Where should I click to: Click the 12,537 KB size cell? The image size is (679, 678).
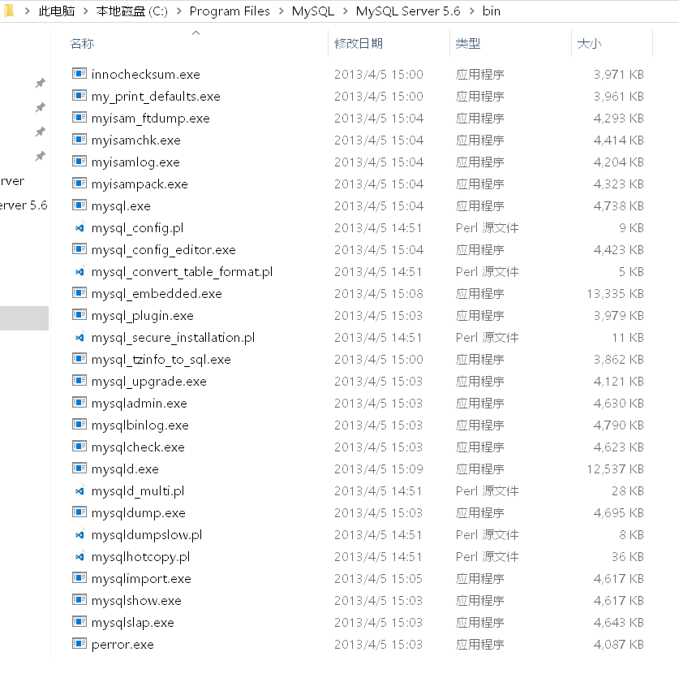coord(616,469)
